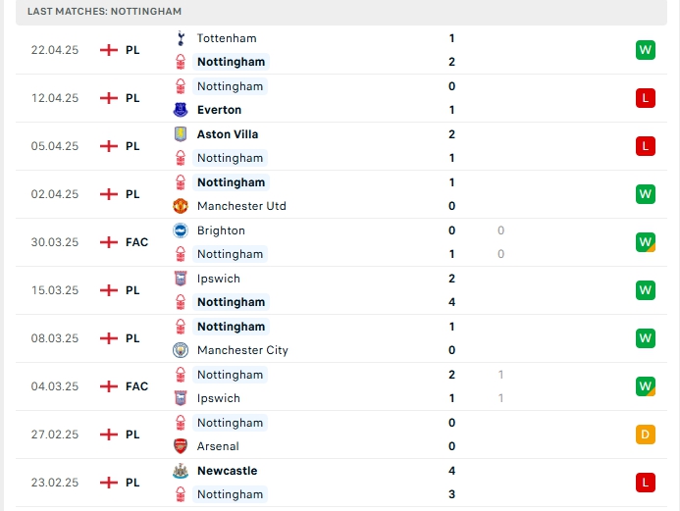The height and width of the screenshot is (511, 680).
Task: Click the Manchester City crest icon
Action: [181, 350]
